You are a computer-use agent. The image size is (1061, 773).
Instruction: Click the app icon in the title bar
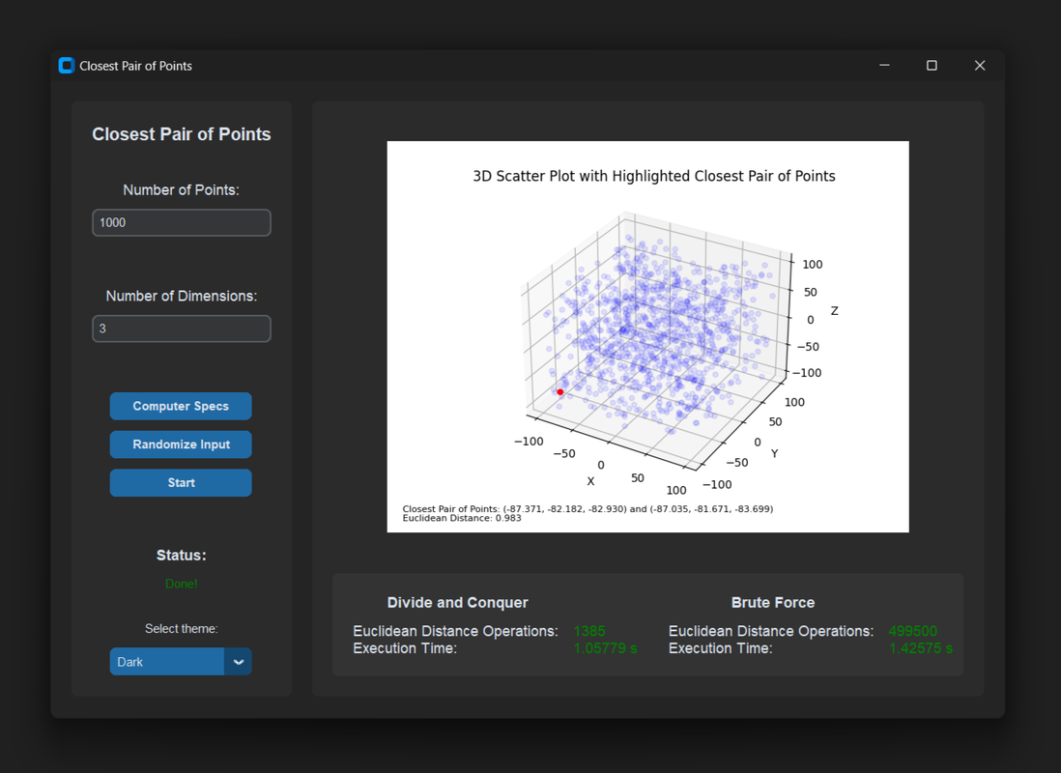(67, 66)
